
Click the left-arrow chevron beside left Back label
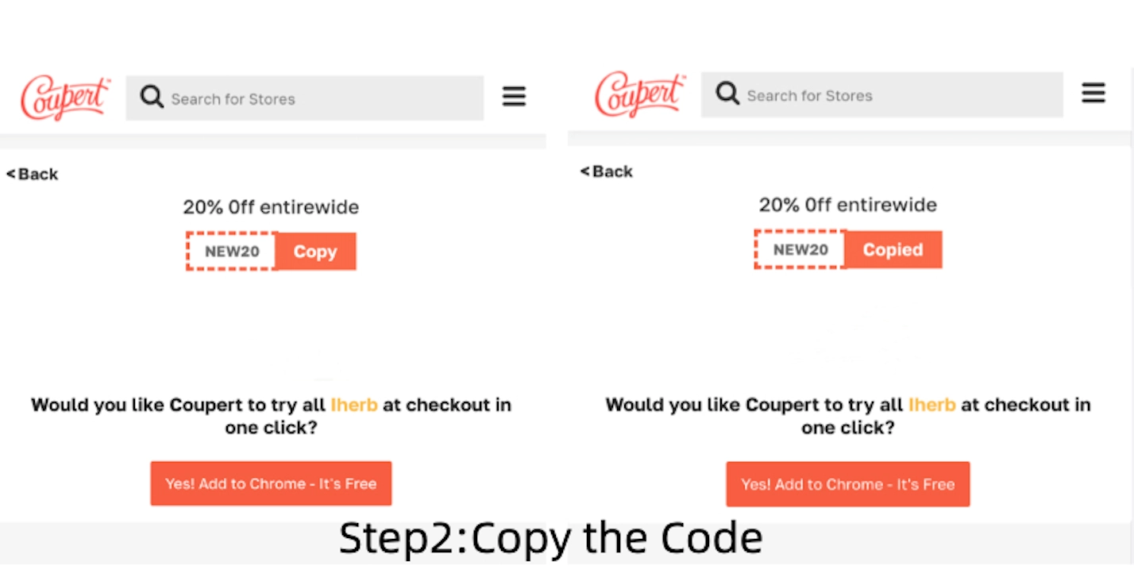click(x=10, y=174)
